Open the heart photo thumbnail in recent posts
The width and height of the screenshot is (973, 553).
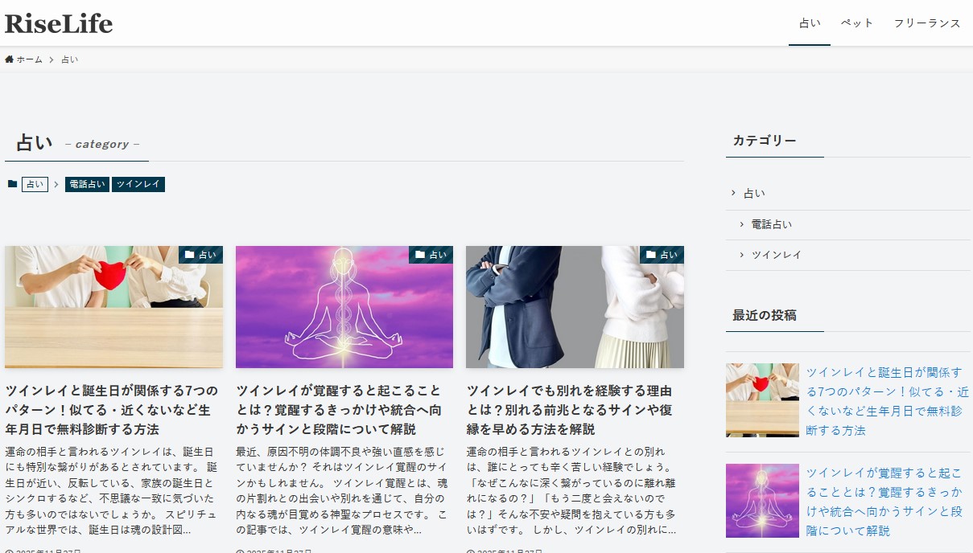762,400
